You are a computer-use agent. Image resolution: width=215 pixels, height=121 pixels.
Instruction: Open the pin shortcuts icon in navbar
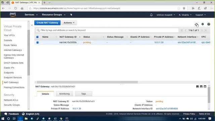(x=71, y=15)
